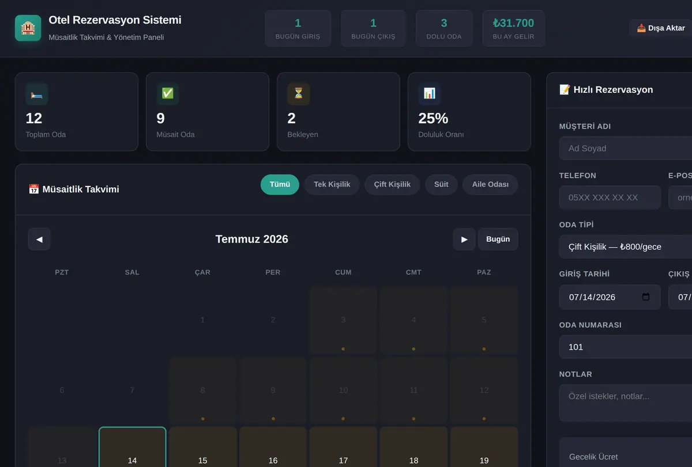Filter calendar by Çift Kişilik rooms
692x467 pixels.
392,184
